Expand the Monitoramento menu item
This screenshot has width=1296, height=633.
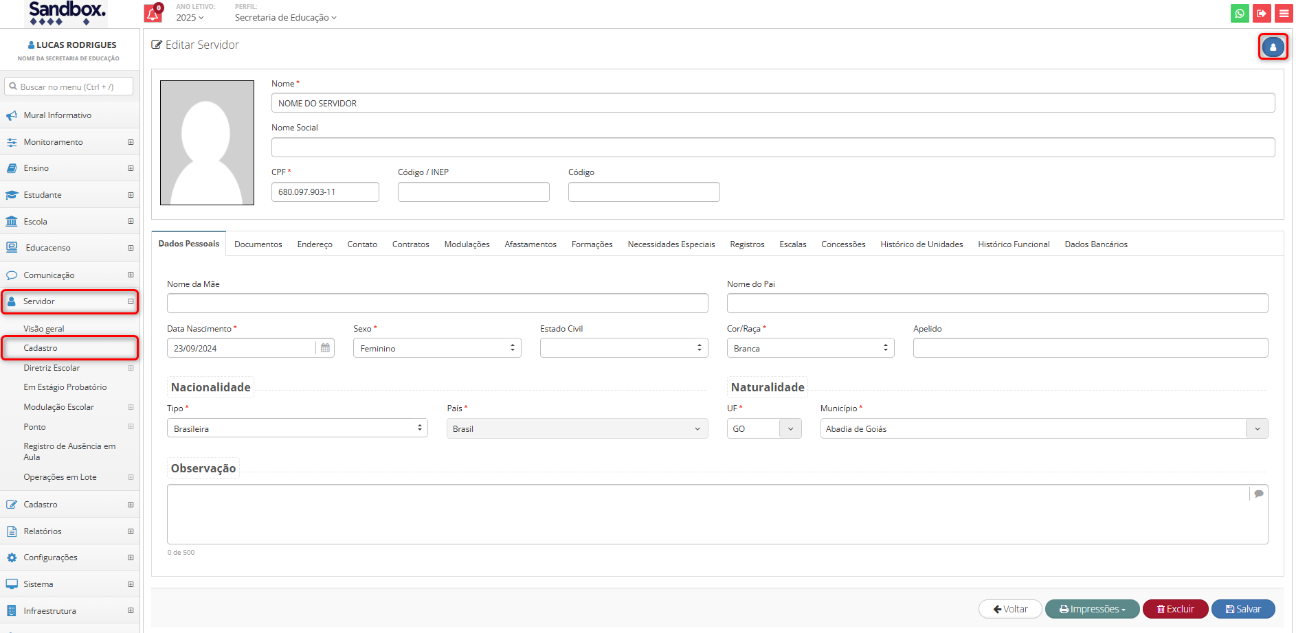pos(130,142)
